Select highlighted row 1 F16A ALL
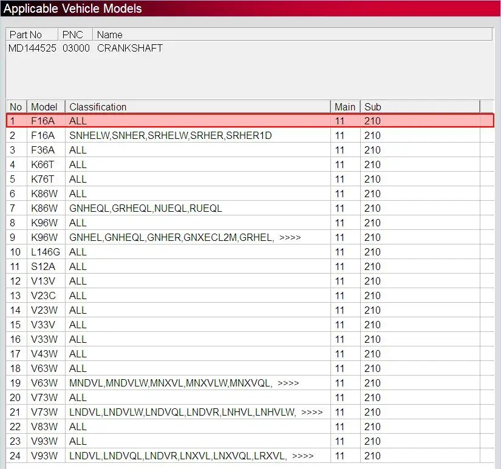Screen dimensions: 501x469 coord(250,121)
